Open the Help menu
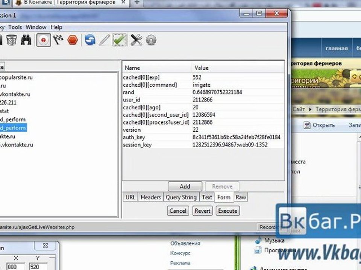Viewport: 361px width, 270px height. click(x=56, y=27)
